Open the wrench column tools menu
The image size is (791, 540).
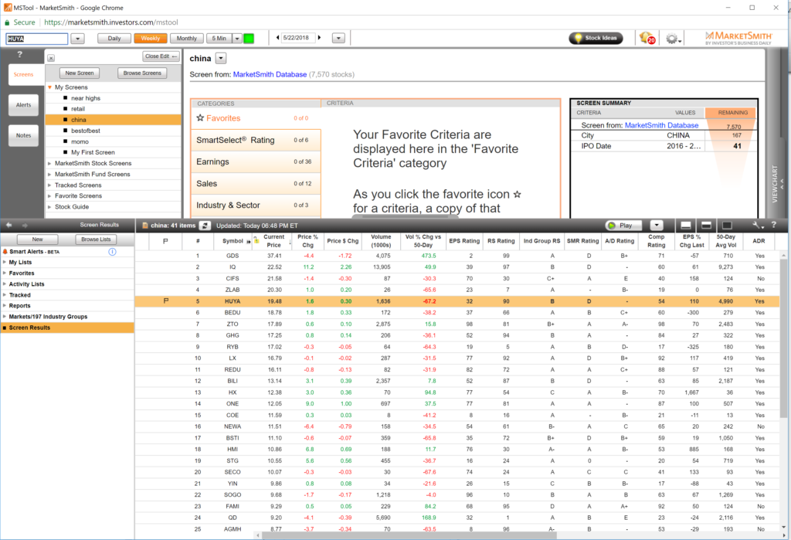tap(758, 225)
